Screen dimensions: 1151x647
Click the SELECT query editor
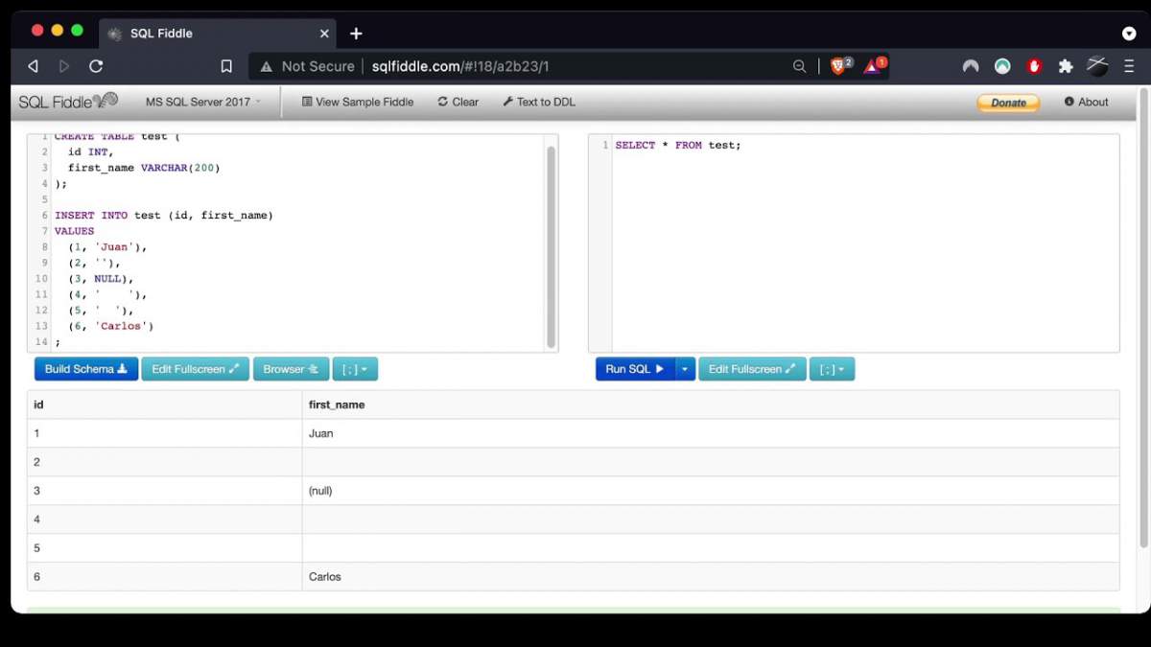tap(854, 243)
